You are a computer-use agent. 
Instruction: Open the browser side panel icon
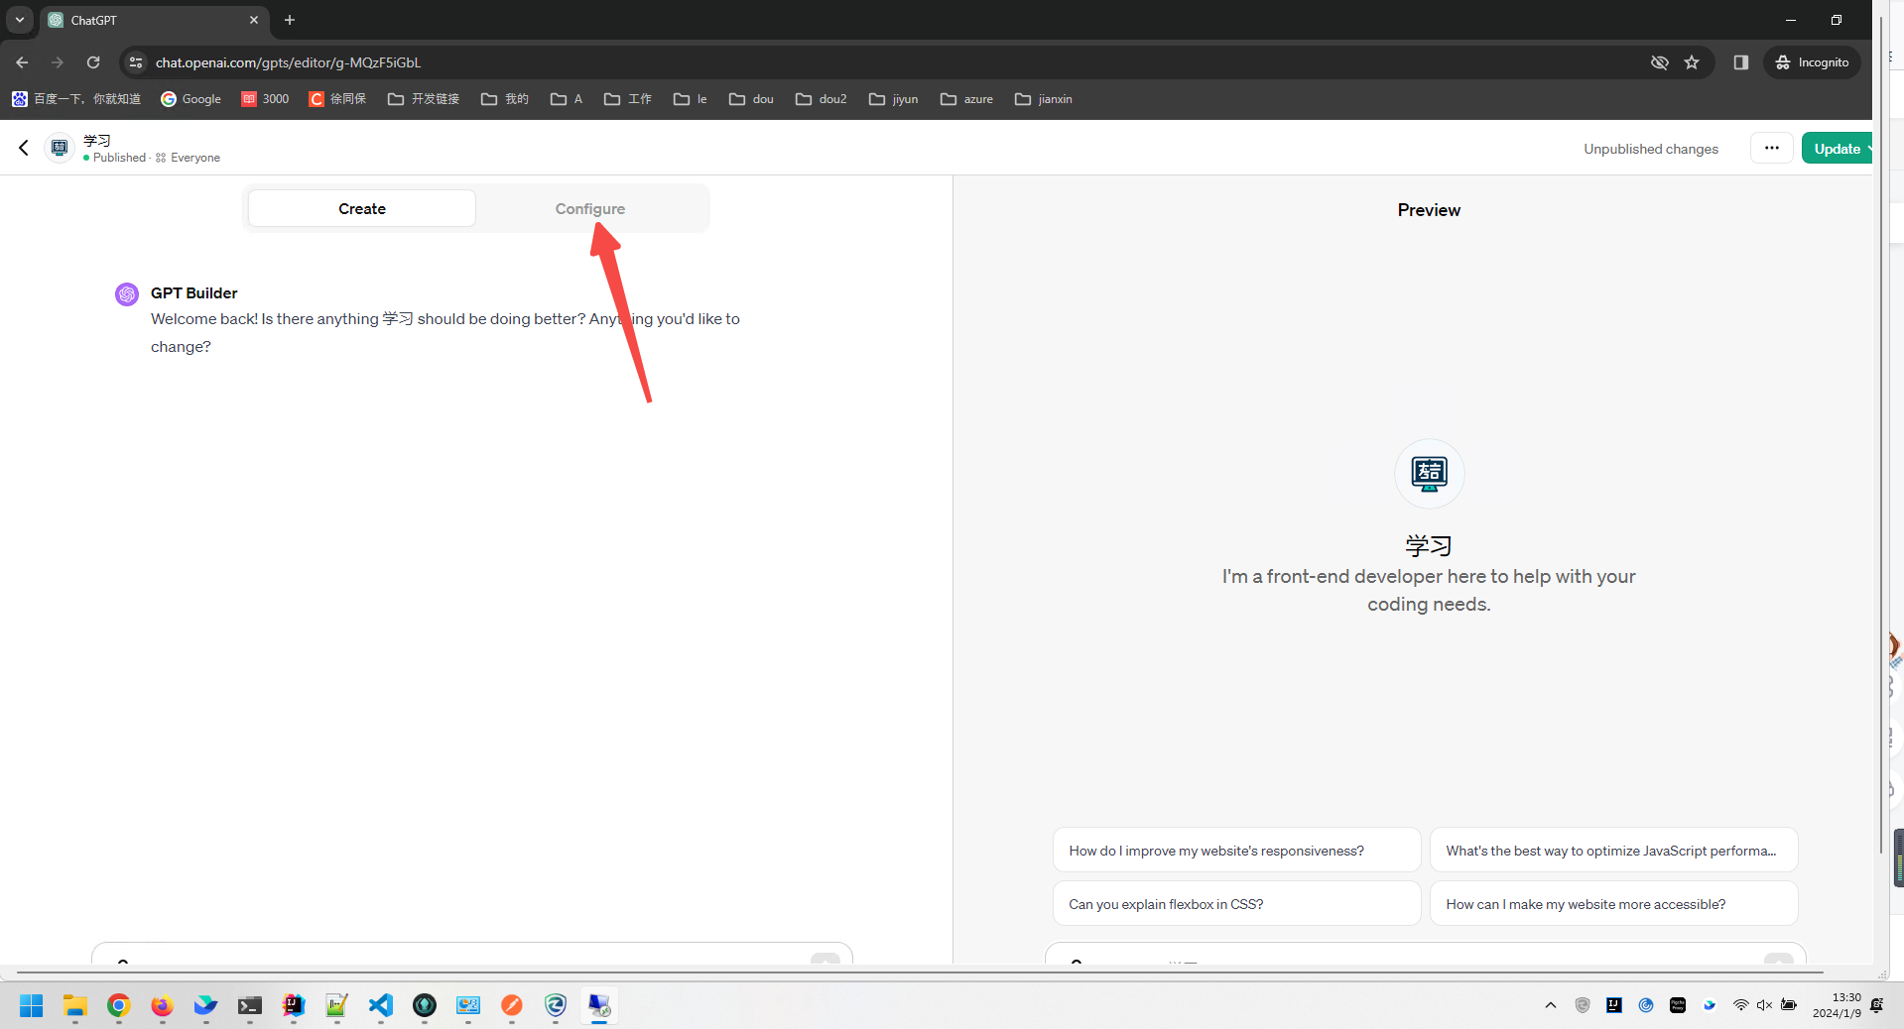click(x=1740, y=62)
